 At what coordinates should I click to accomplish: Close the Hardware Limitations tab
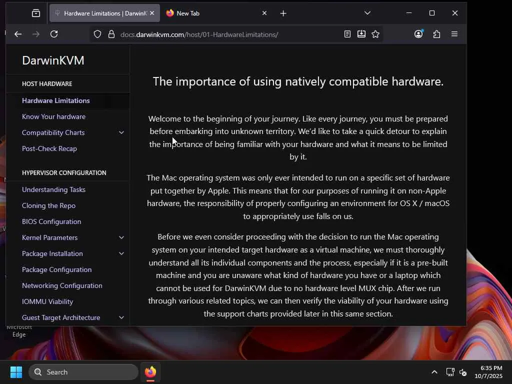coord(152,13)
